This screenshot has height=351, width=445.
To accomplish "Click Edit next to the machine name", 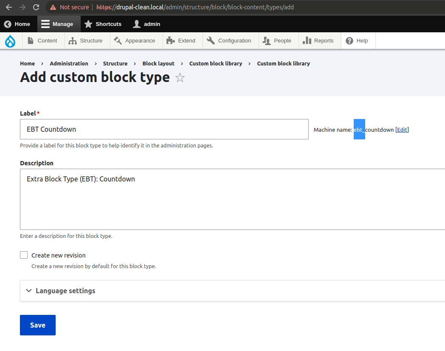I will tap(401, 130).
